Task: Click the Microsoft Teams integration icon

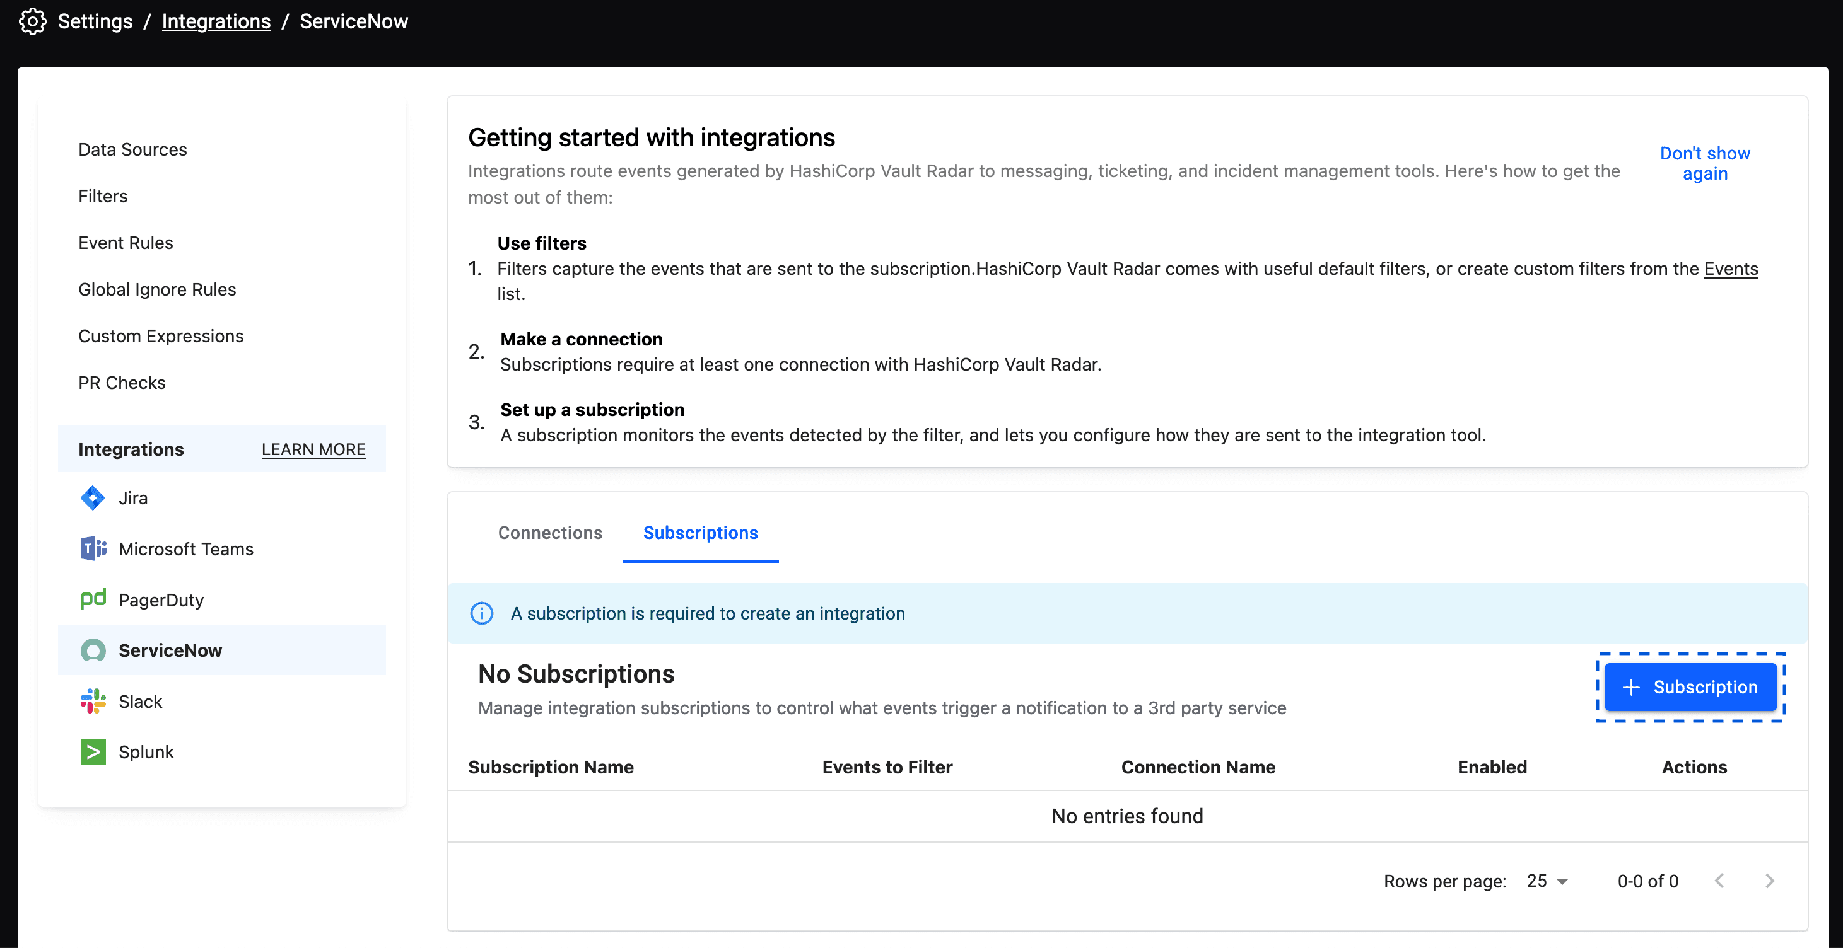Action: coord(93,548)
